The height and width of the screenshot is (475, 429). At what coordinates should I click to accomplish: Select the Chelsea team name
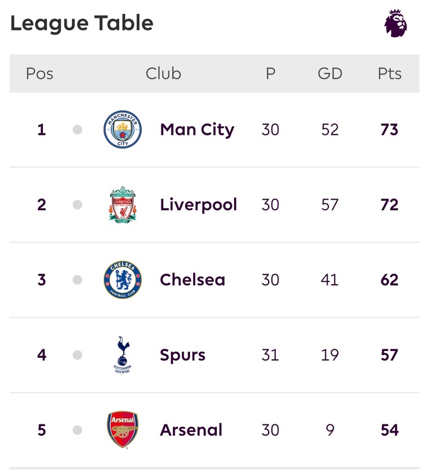tap(192, 280)
